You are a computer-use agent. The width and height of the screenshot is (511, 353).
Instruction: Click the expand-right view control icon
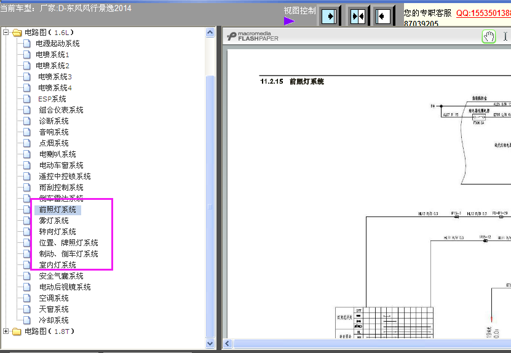click(x=329, y=16)
